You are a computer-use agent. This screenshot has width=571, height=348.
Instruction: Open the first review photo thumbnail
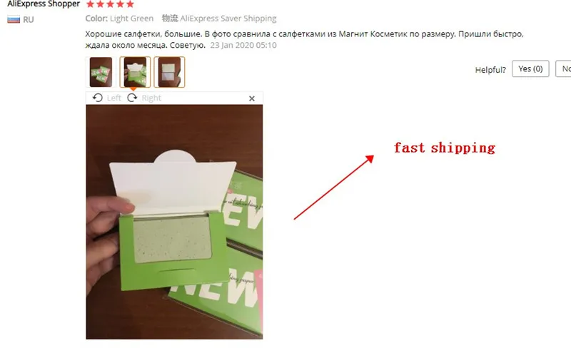[101, 72]
